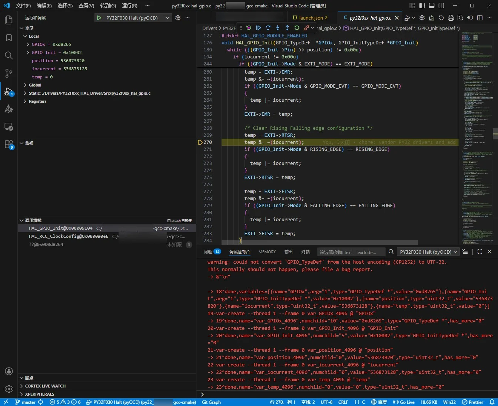The height and width of the screenshot is (406, 498).
Task: Expand the Global scope
Action: click(x=25, y=85)
